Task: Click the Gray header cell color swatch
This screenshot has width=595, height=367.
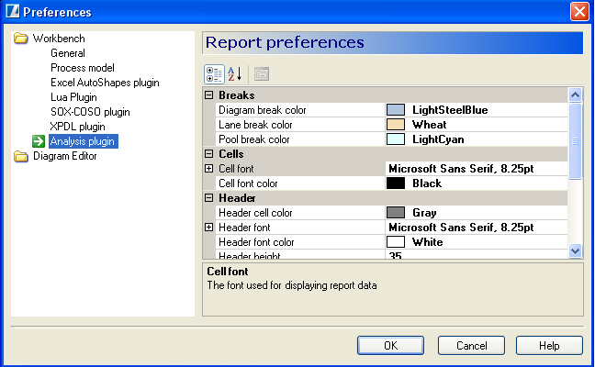Action: pos(396,213)
